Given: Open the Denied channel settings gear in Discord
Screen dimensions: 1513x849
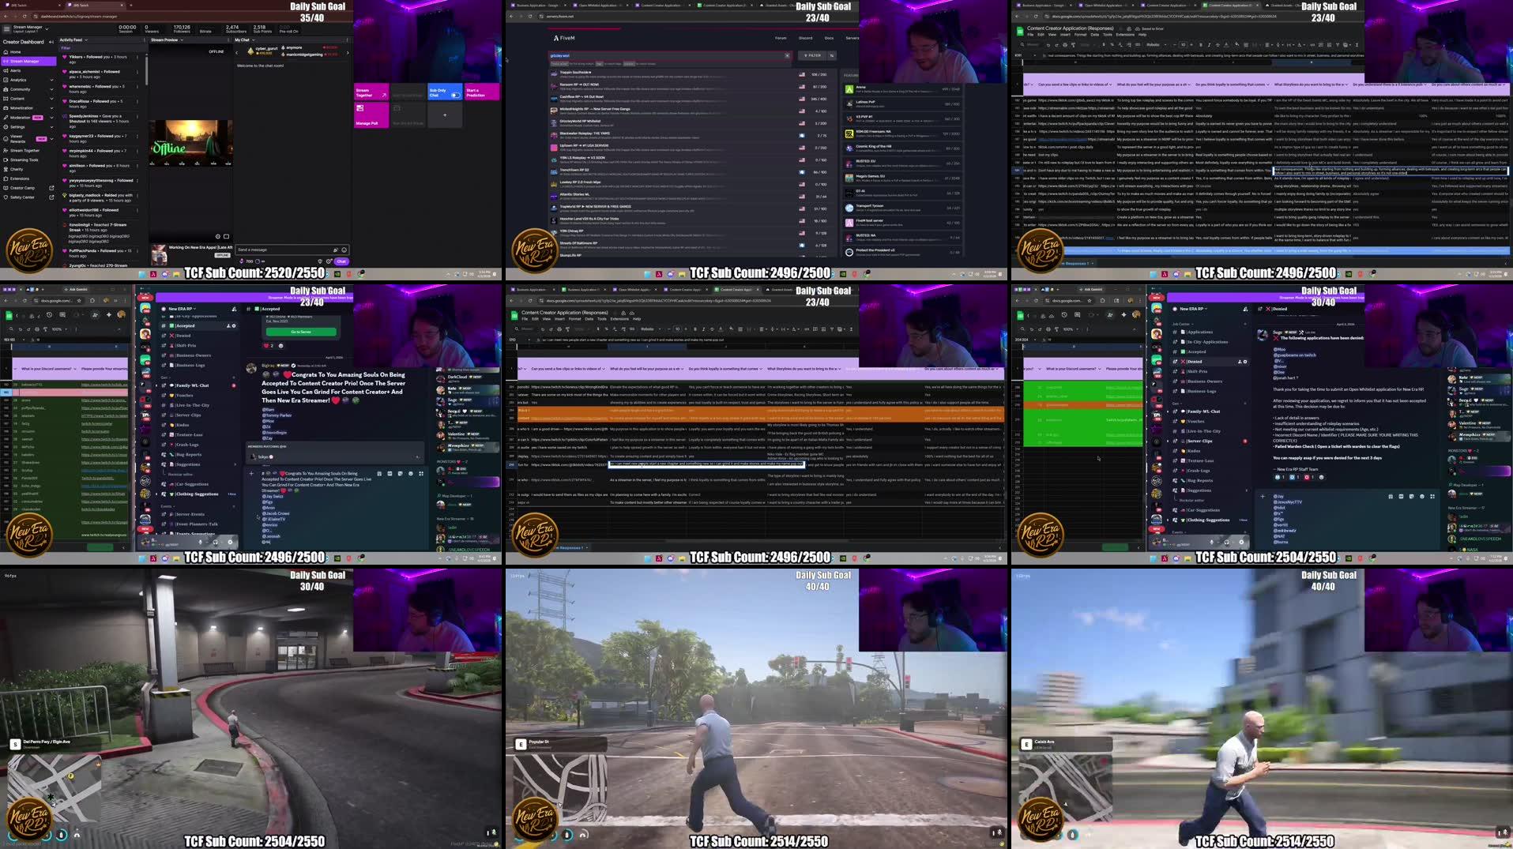Looking at the screenshot, I should tap(1245, 362).
